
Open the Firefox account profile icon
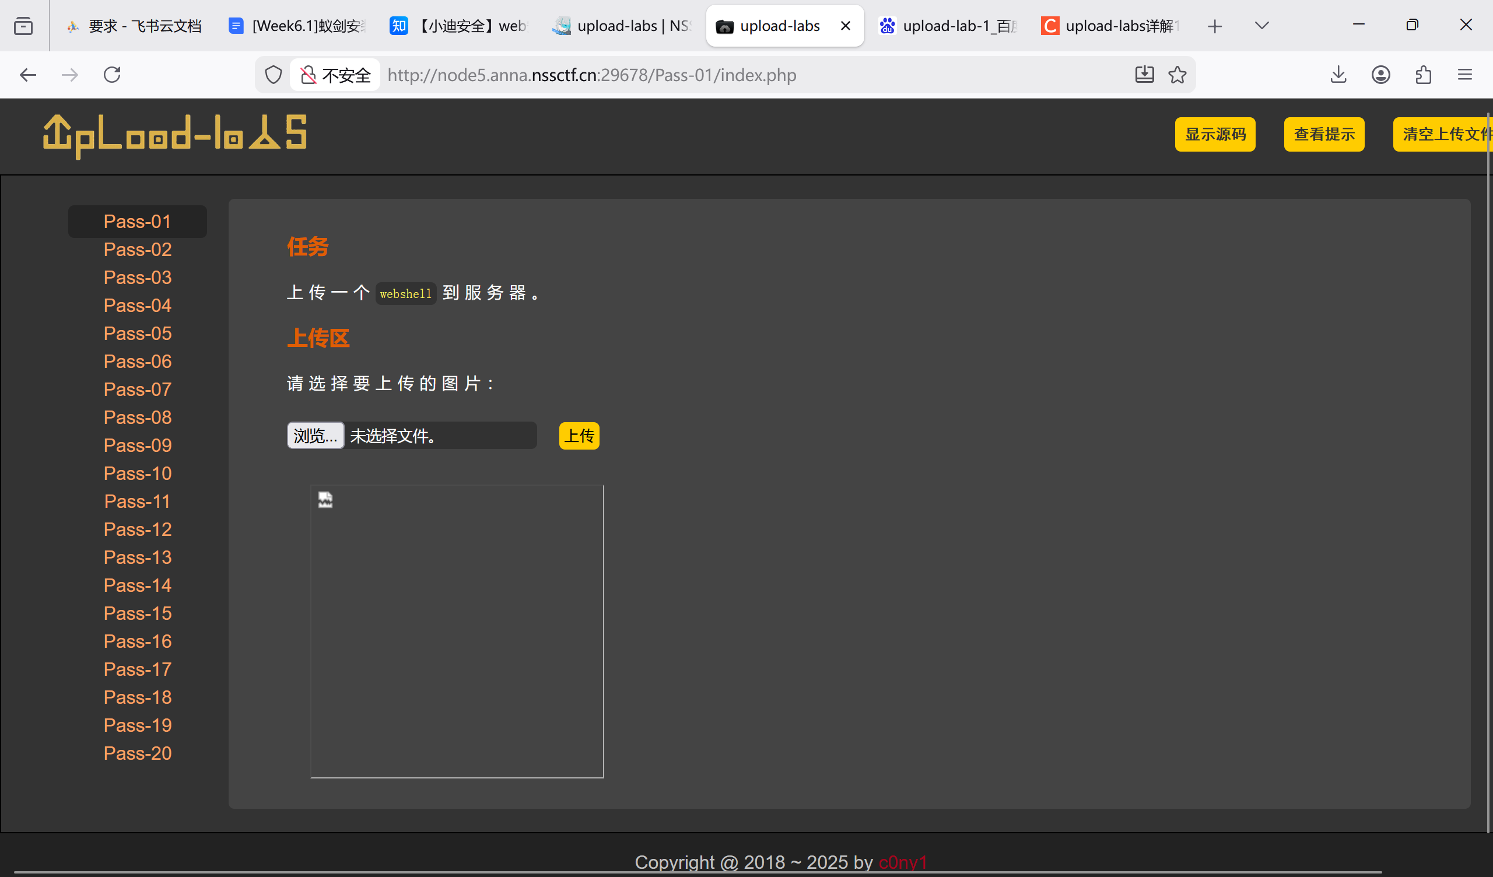(x=1380, y=75)
